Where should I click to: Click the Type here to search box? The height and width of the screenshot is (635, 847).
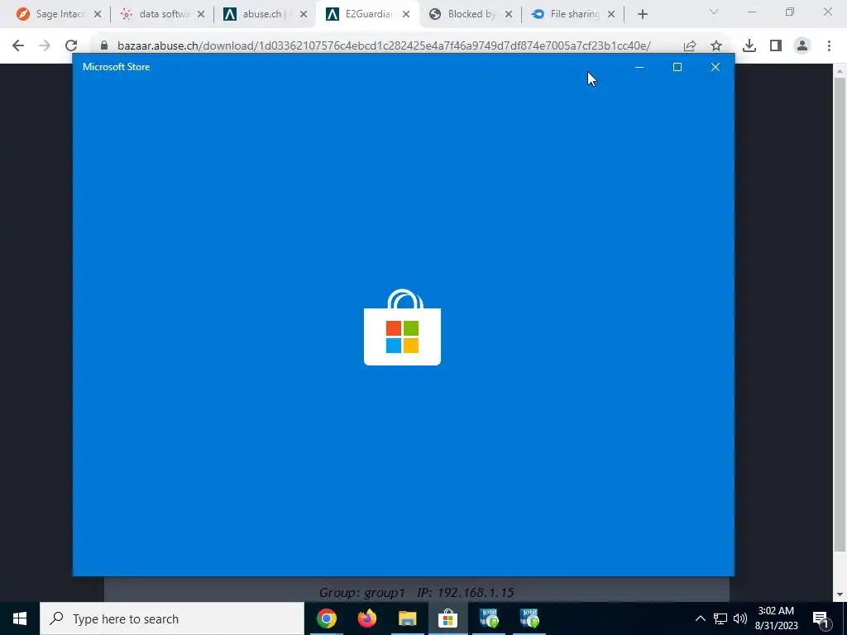pyautogui.click(x=172, y=618)
